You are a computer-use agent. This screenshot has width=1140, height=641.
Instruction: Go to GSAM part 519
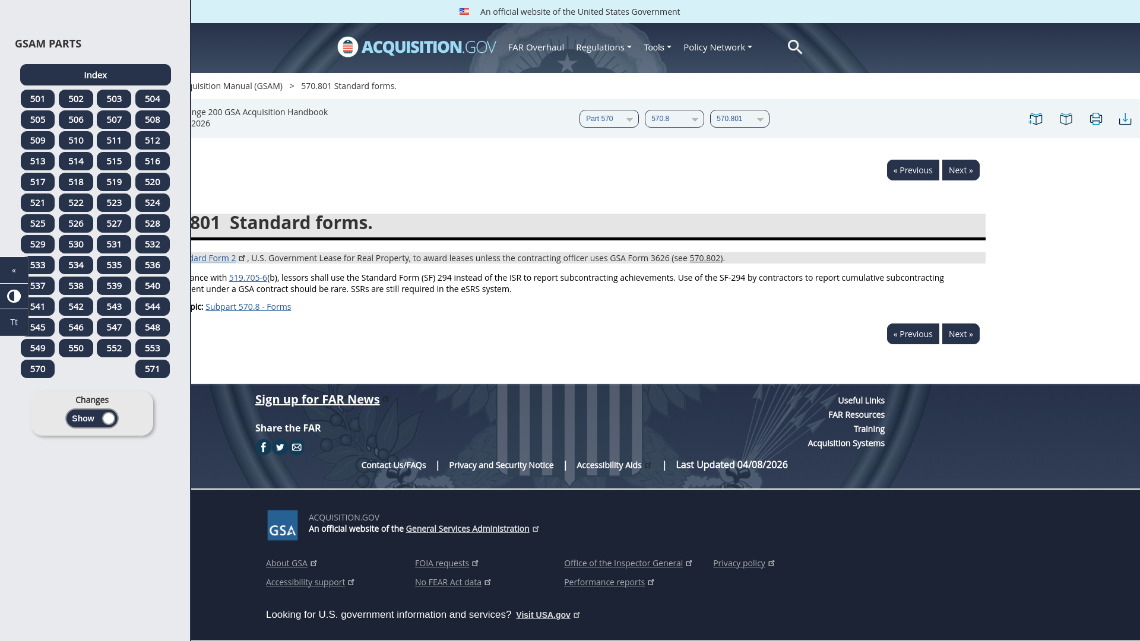pyautogui.click(x=114, y=182)
